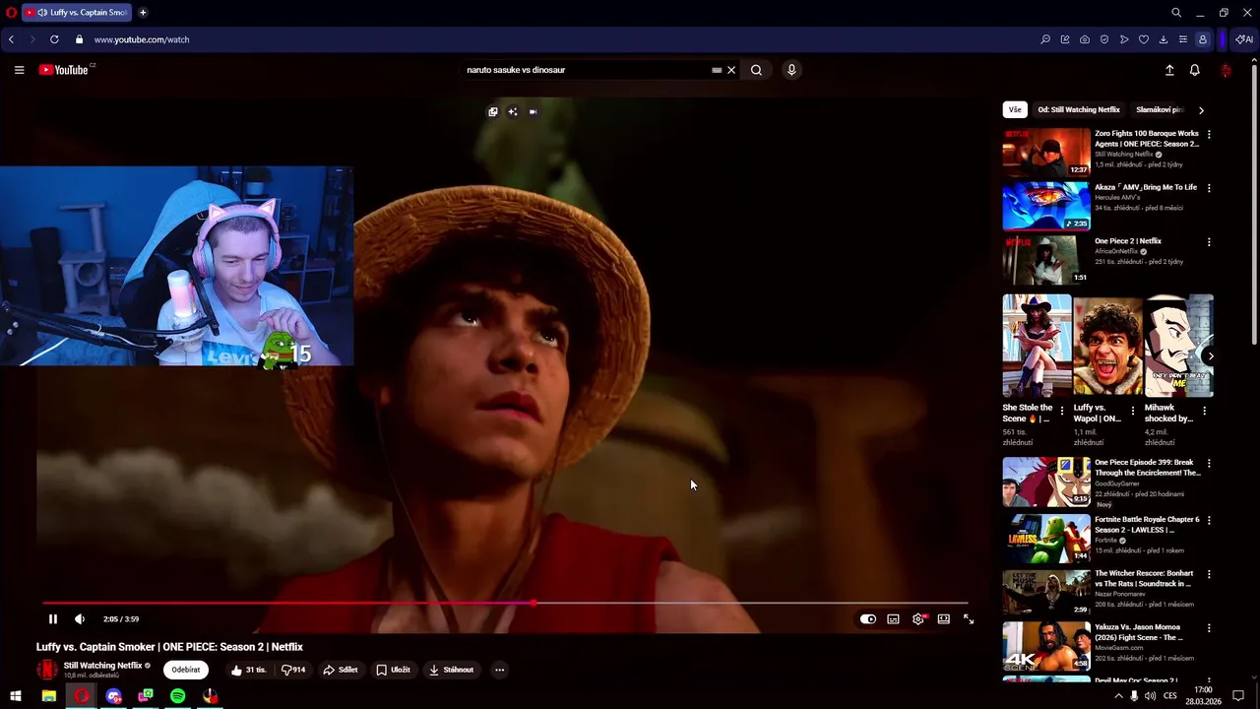Mute the video with the speaker icon
Image resolution: width=1260 pixels, height=709 pixels.
point(80,619)
